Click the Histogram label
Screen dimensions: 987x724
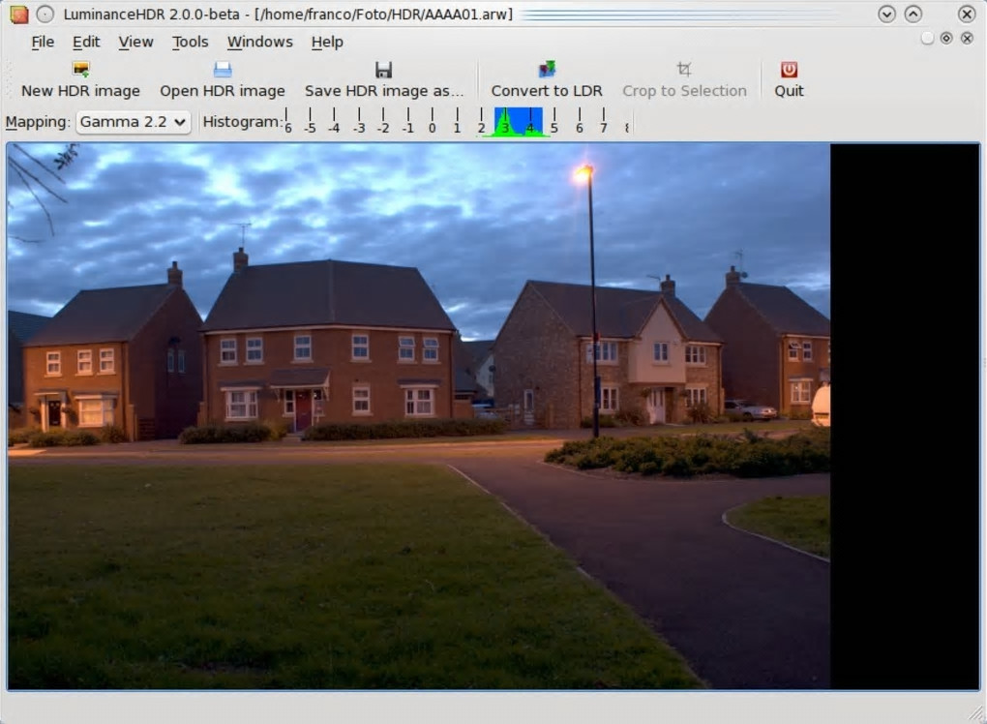click(x=242, y=122)
